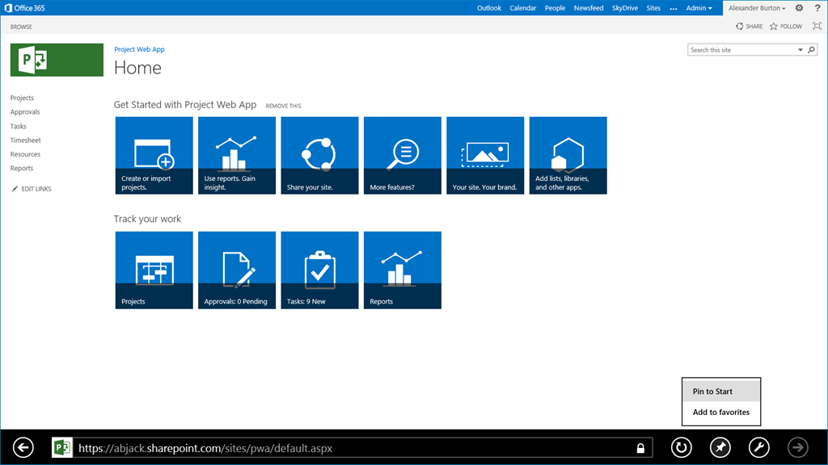Click the browser refresh button

point(682,447)
